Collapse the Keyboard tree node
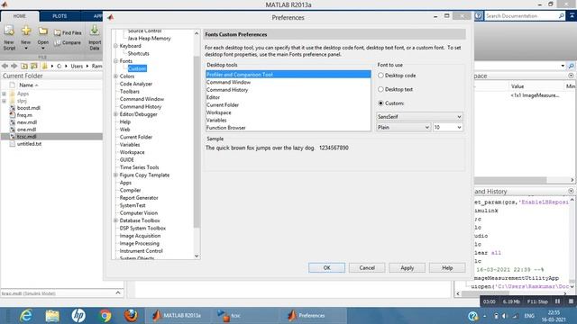Image resolution: width=577 pixels, height=324 pixels. pos(115,46)
